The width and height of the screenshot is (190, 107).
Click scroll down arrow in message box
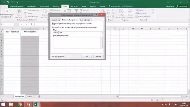pos(101,47)
